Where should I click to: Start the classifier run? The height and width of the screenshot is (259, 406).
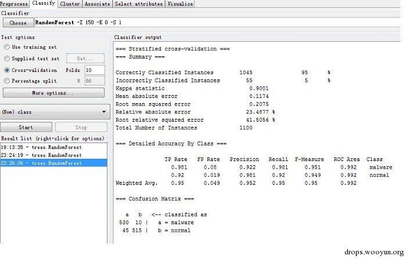pyautogui.click(x=26, y=127)
